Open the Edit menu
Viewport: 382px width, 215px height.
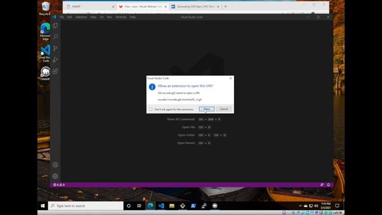point(69,17)
